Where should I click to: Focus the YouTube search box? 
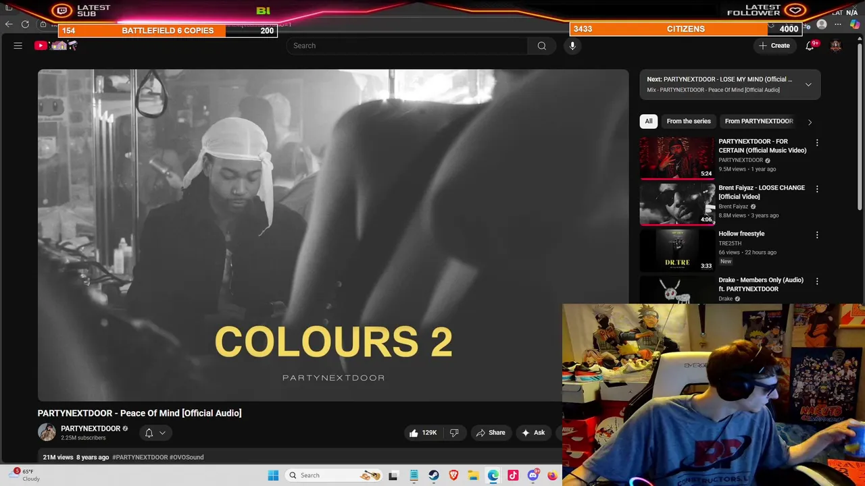pyautogui.click(x=407, y=45)
